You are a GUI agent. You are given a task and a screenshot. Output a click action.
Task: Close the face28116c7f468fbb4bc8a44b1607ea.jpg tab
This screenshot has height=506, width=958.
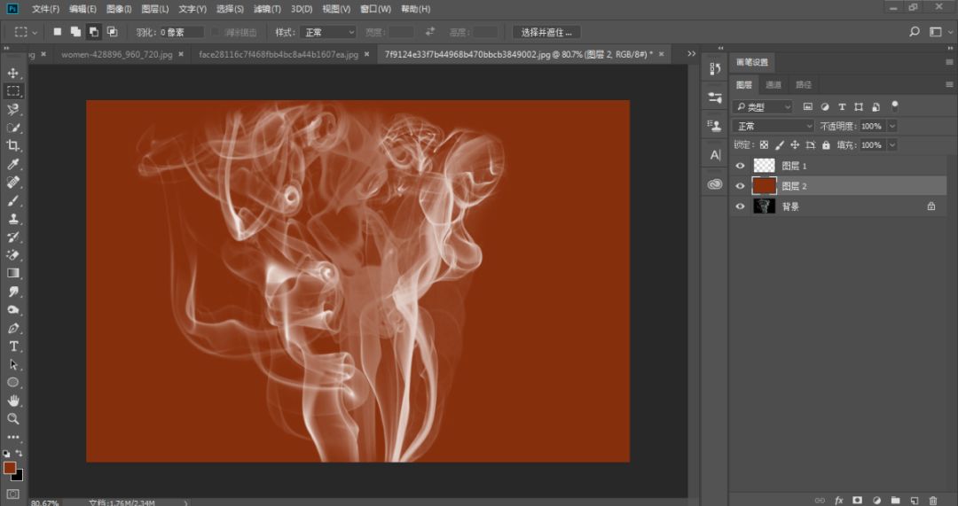tap(366, 54)
